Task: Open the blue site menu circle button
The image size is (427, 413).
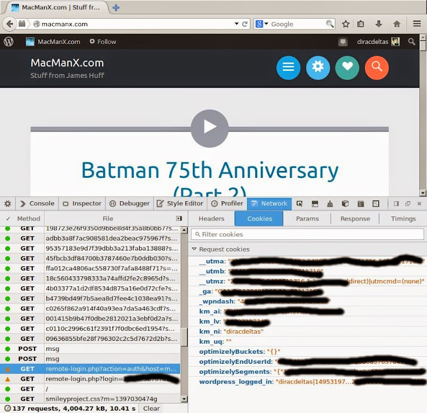Action: [288, 67]
